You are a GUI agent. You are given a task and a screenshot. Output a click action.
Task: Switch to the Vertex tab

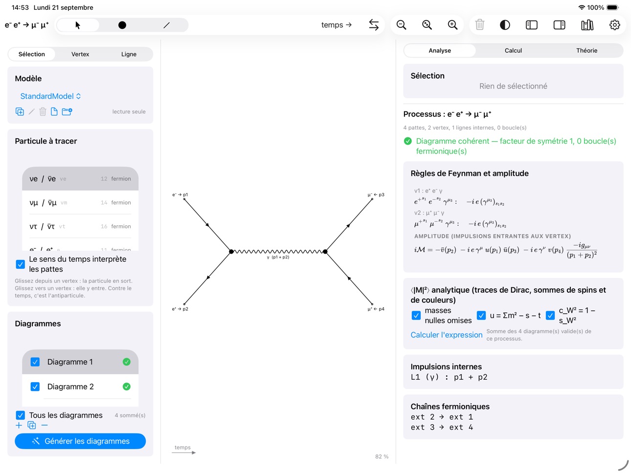coord(80,54)
